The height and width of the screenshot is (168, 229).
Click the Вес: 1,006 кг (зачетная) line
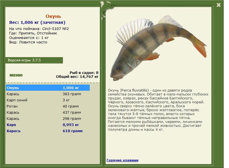37,22
